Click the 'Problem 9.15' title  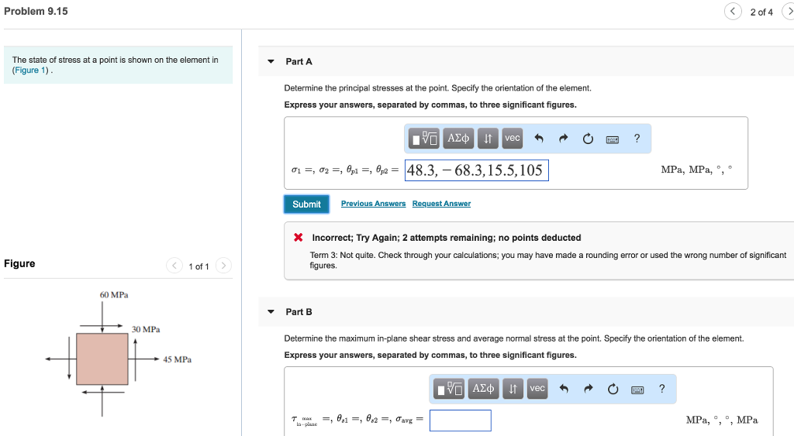36,11
